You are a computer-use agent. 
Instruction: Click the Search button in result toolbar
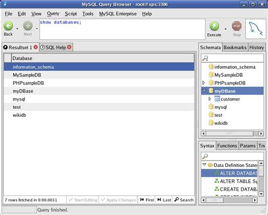point(184,200)
